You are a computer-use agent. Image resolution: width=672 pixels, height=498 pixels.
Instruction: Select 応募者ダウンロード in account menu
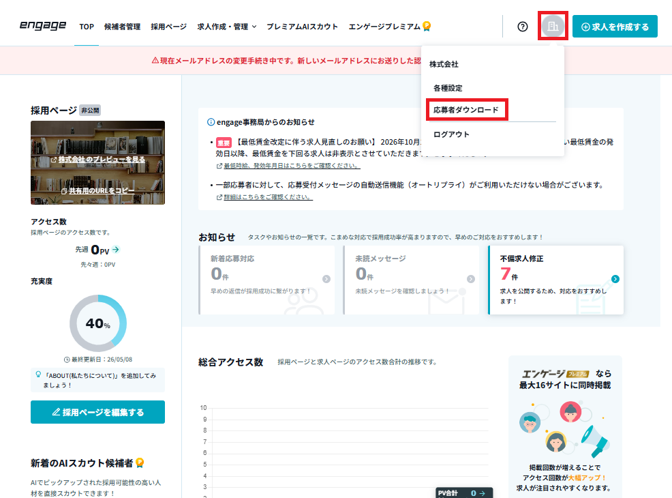point(466,110)
